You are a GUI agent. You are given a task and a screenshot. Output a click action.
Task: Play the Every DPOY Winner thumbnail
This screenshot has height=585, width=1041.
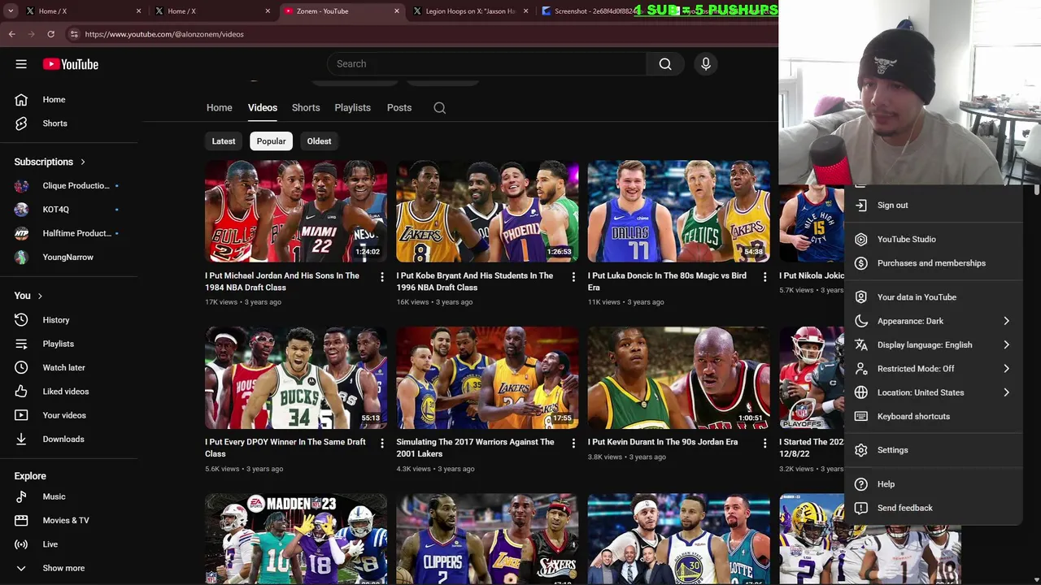tap(296, 378)
